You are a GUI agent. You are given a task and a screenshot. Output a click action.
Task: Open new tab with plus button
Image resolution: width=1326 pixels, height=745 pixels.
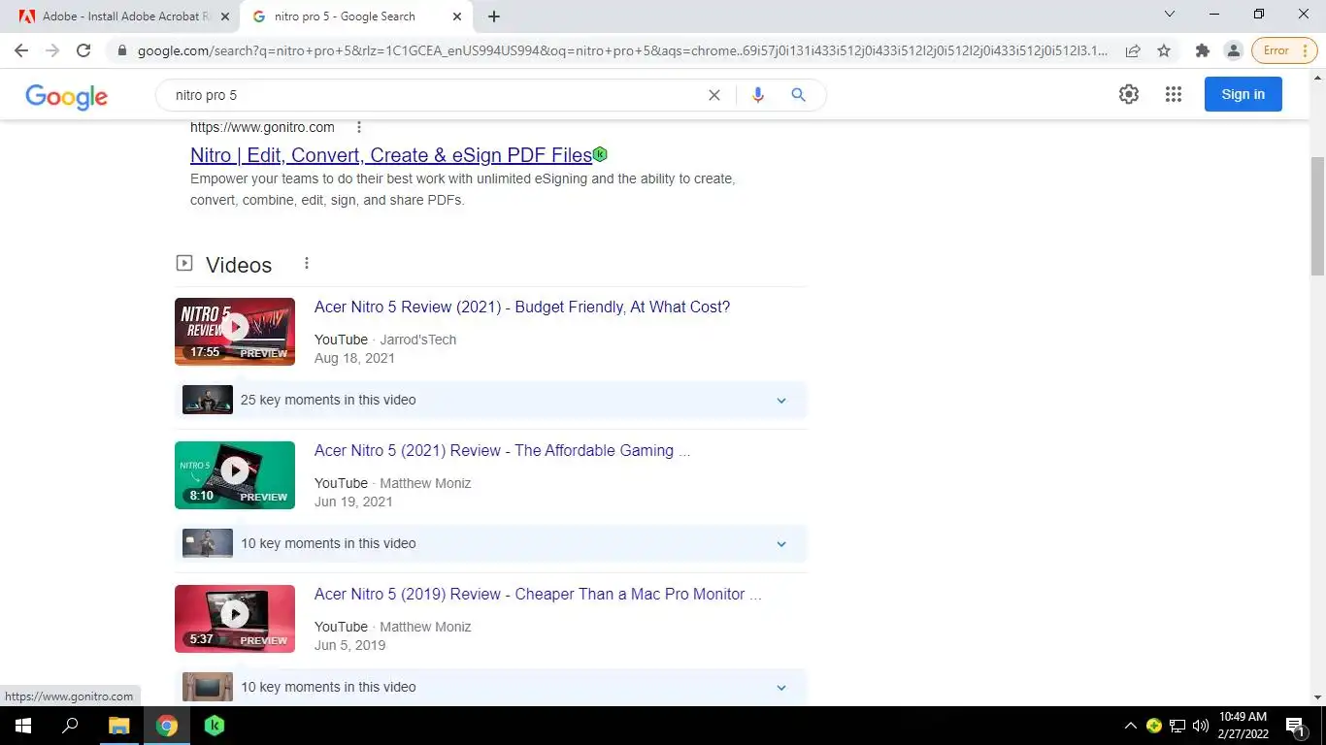click(x=494, y=16)
